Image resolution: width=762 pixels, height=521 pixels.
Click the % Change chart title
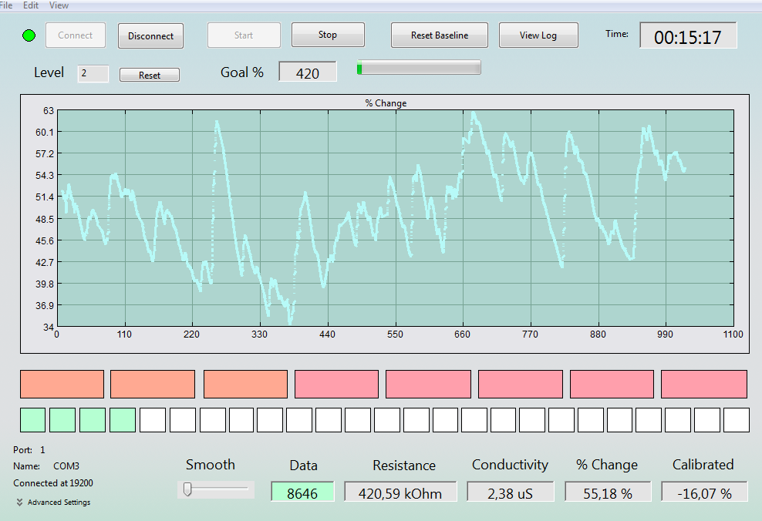[x=386, y=103]
